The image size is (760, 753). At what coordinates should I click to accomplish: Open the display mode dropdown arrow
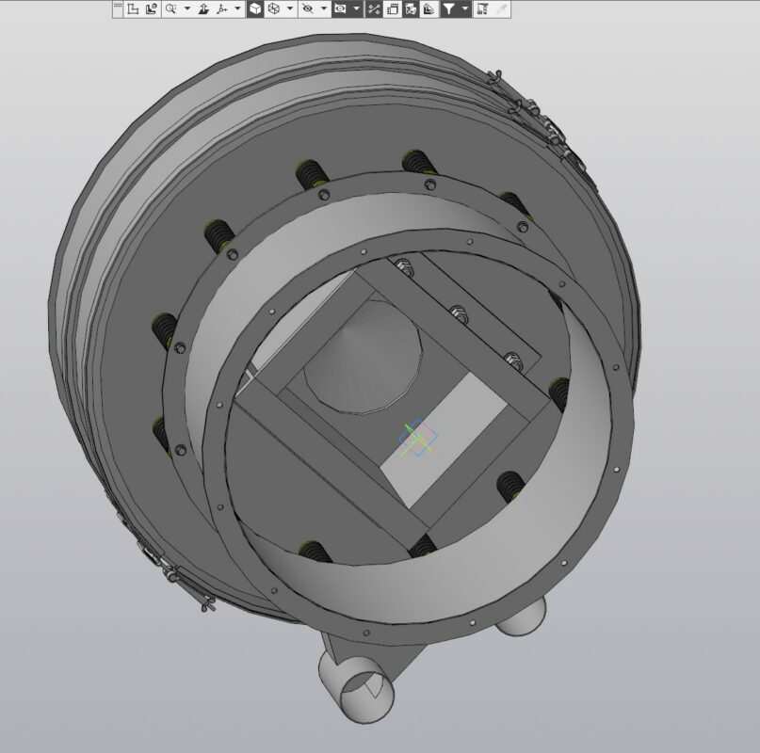pyautogui.click(x=289, y=8)
